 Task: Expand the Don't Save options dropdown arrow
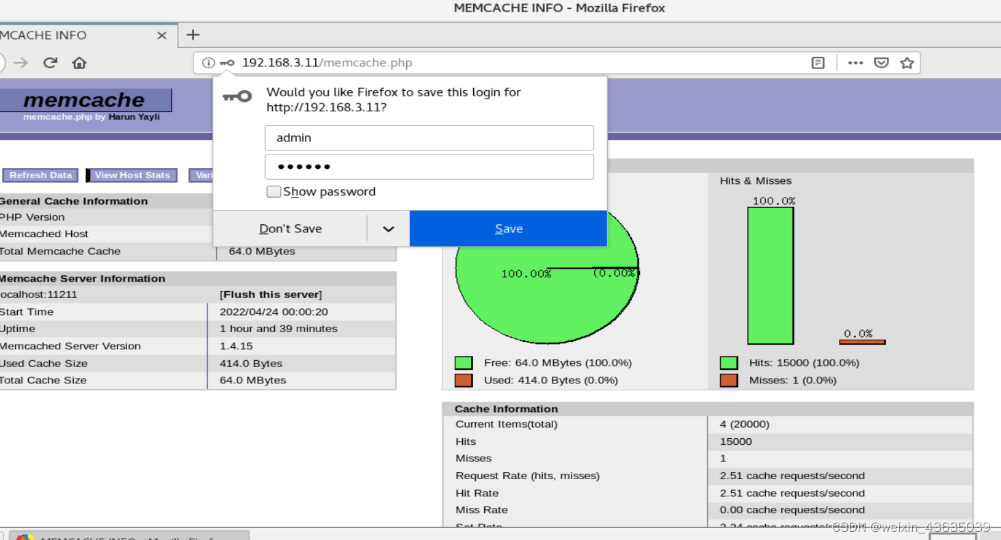tap(388, 229)
